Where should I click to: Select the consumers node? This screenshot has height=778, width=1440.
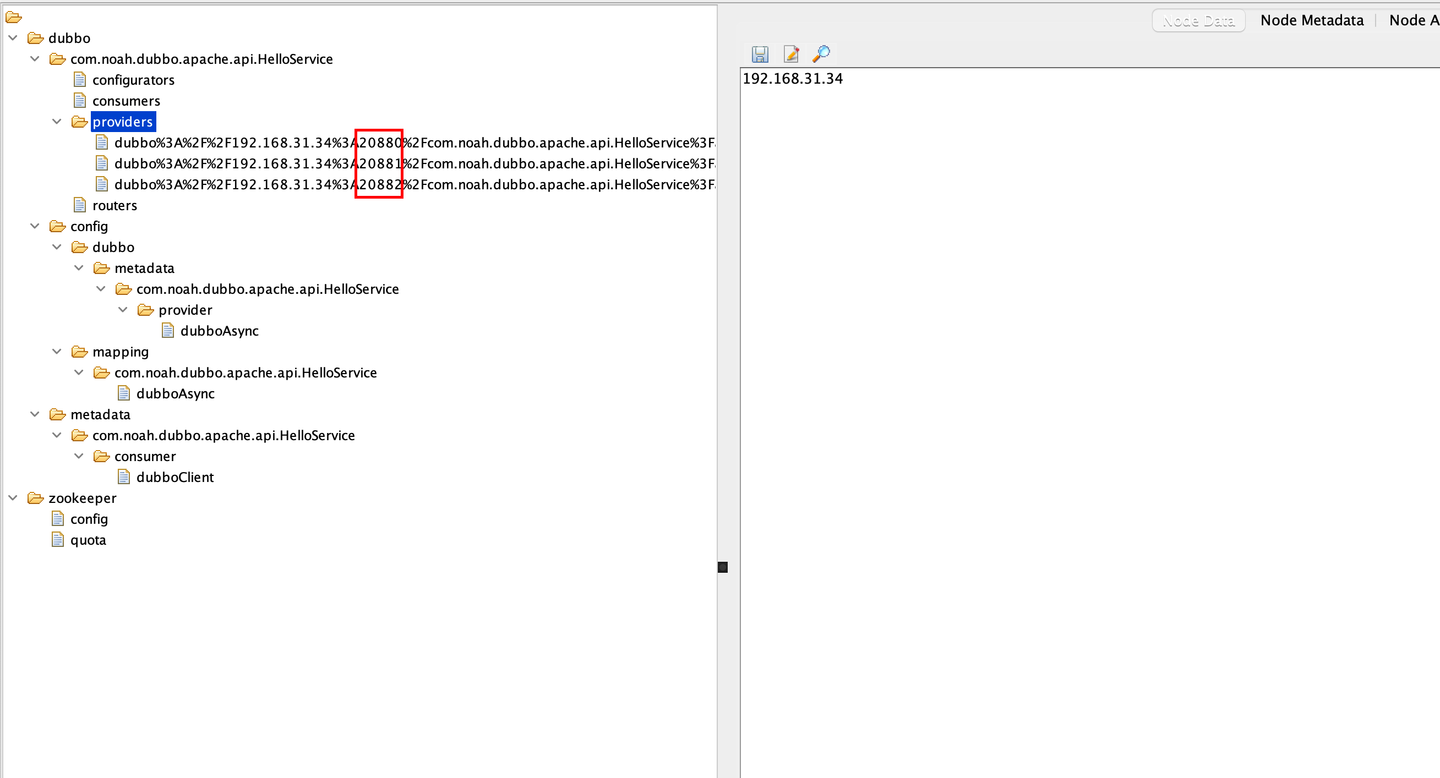coord(127,101)
